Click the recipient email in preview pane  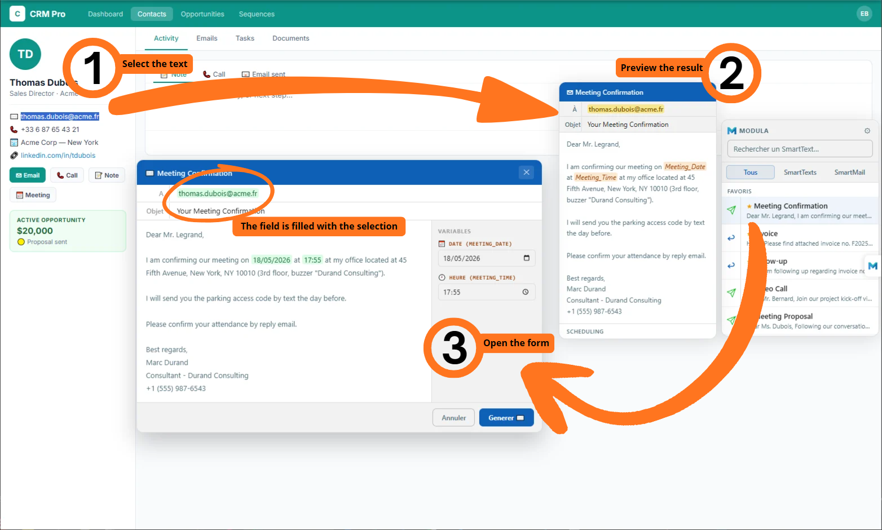point(626,109)
